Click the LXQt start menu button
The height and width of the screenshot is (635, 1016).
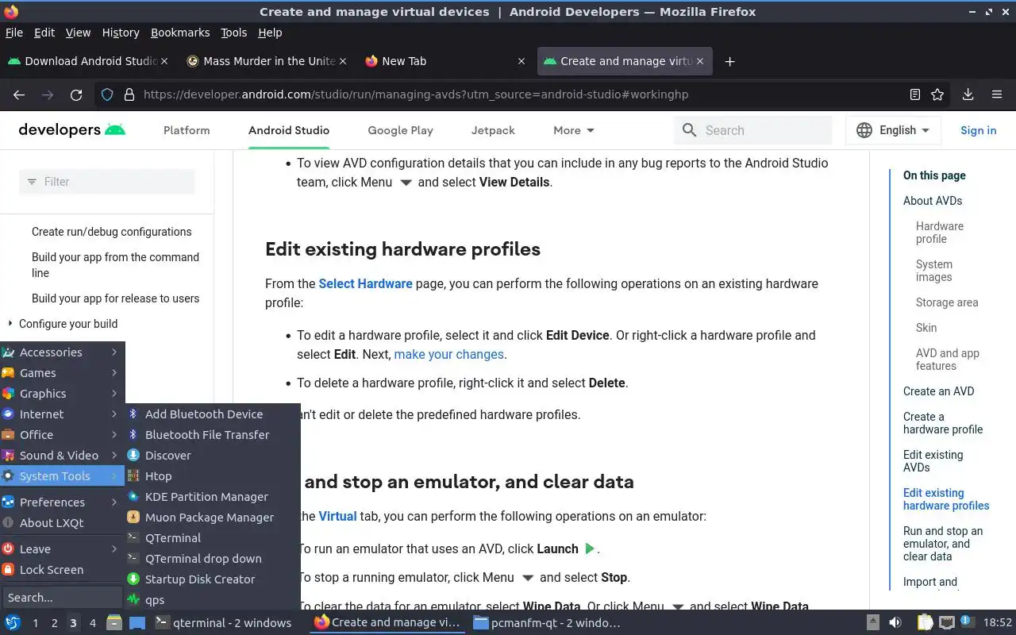[13, 622]
